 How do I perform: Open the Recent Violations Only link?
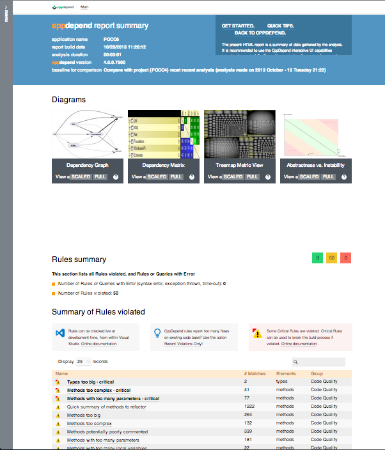tap(184, 344)
